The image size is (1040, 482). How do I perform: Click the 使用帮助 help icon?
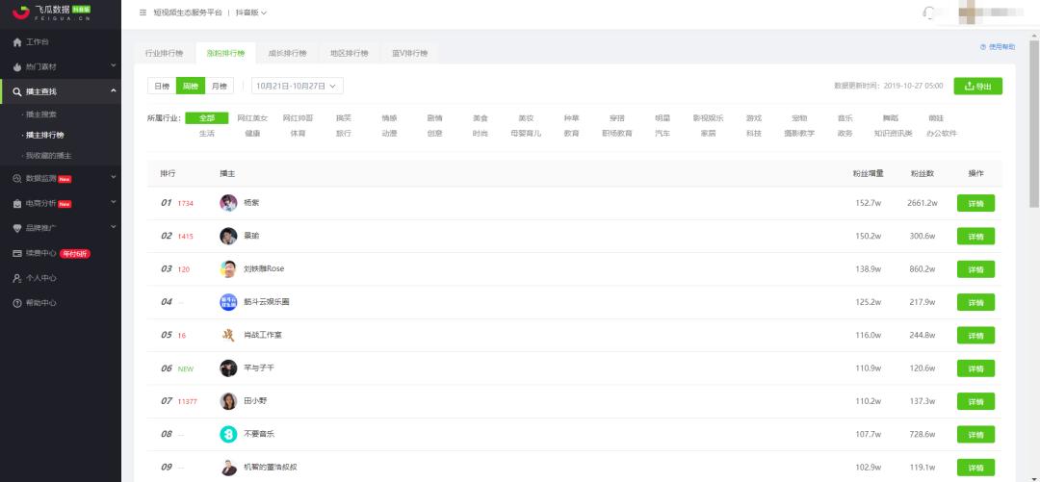tap(983, 47)
